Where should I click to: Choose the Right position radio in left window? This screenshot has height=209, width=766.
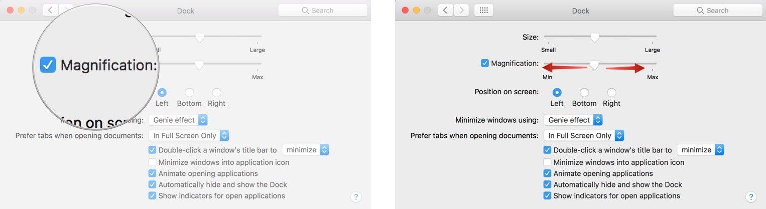click(216, 93)
